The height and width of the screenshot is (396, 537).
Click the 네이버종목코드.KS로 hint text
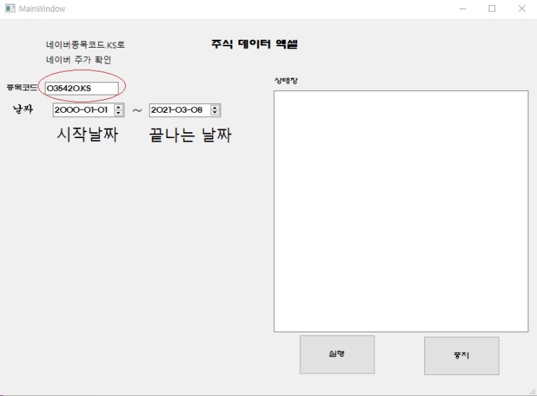pyautogui.click(x=85, y=45)
